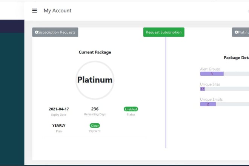Click the Alert Groups progress bar
Viewport: 249px width, 166px height.
pos(224,74)
